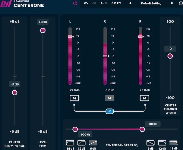Image resolution: width=183 pixels, height=150 pixels.
Task: Click the Center Prominence slider knob
Action: (x=14, y=93)
